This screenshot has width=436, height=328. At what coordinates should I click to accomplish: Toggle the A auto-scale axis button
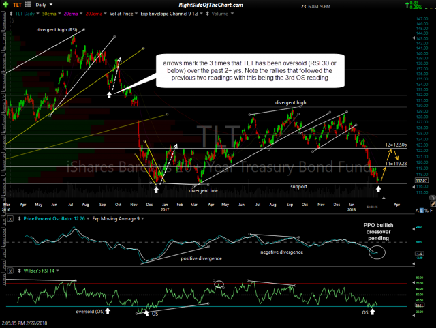(417, 211)
